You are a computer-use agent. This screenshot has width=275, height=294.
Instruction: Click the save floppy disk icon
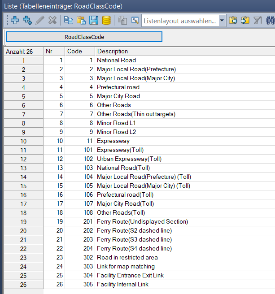pos(94,20)
